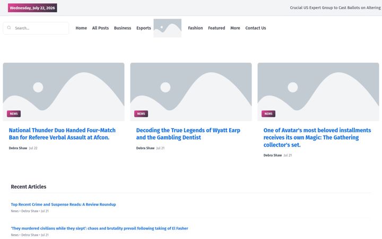This screenshot has height=239, width=382.
Task: Click Jul 21 date on Wyatt Earp card
Action: (161, 148)
